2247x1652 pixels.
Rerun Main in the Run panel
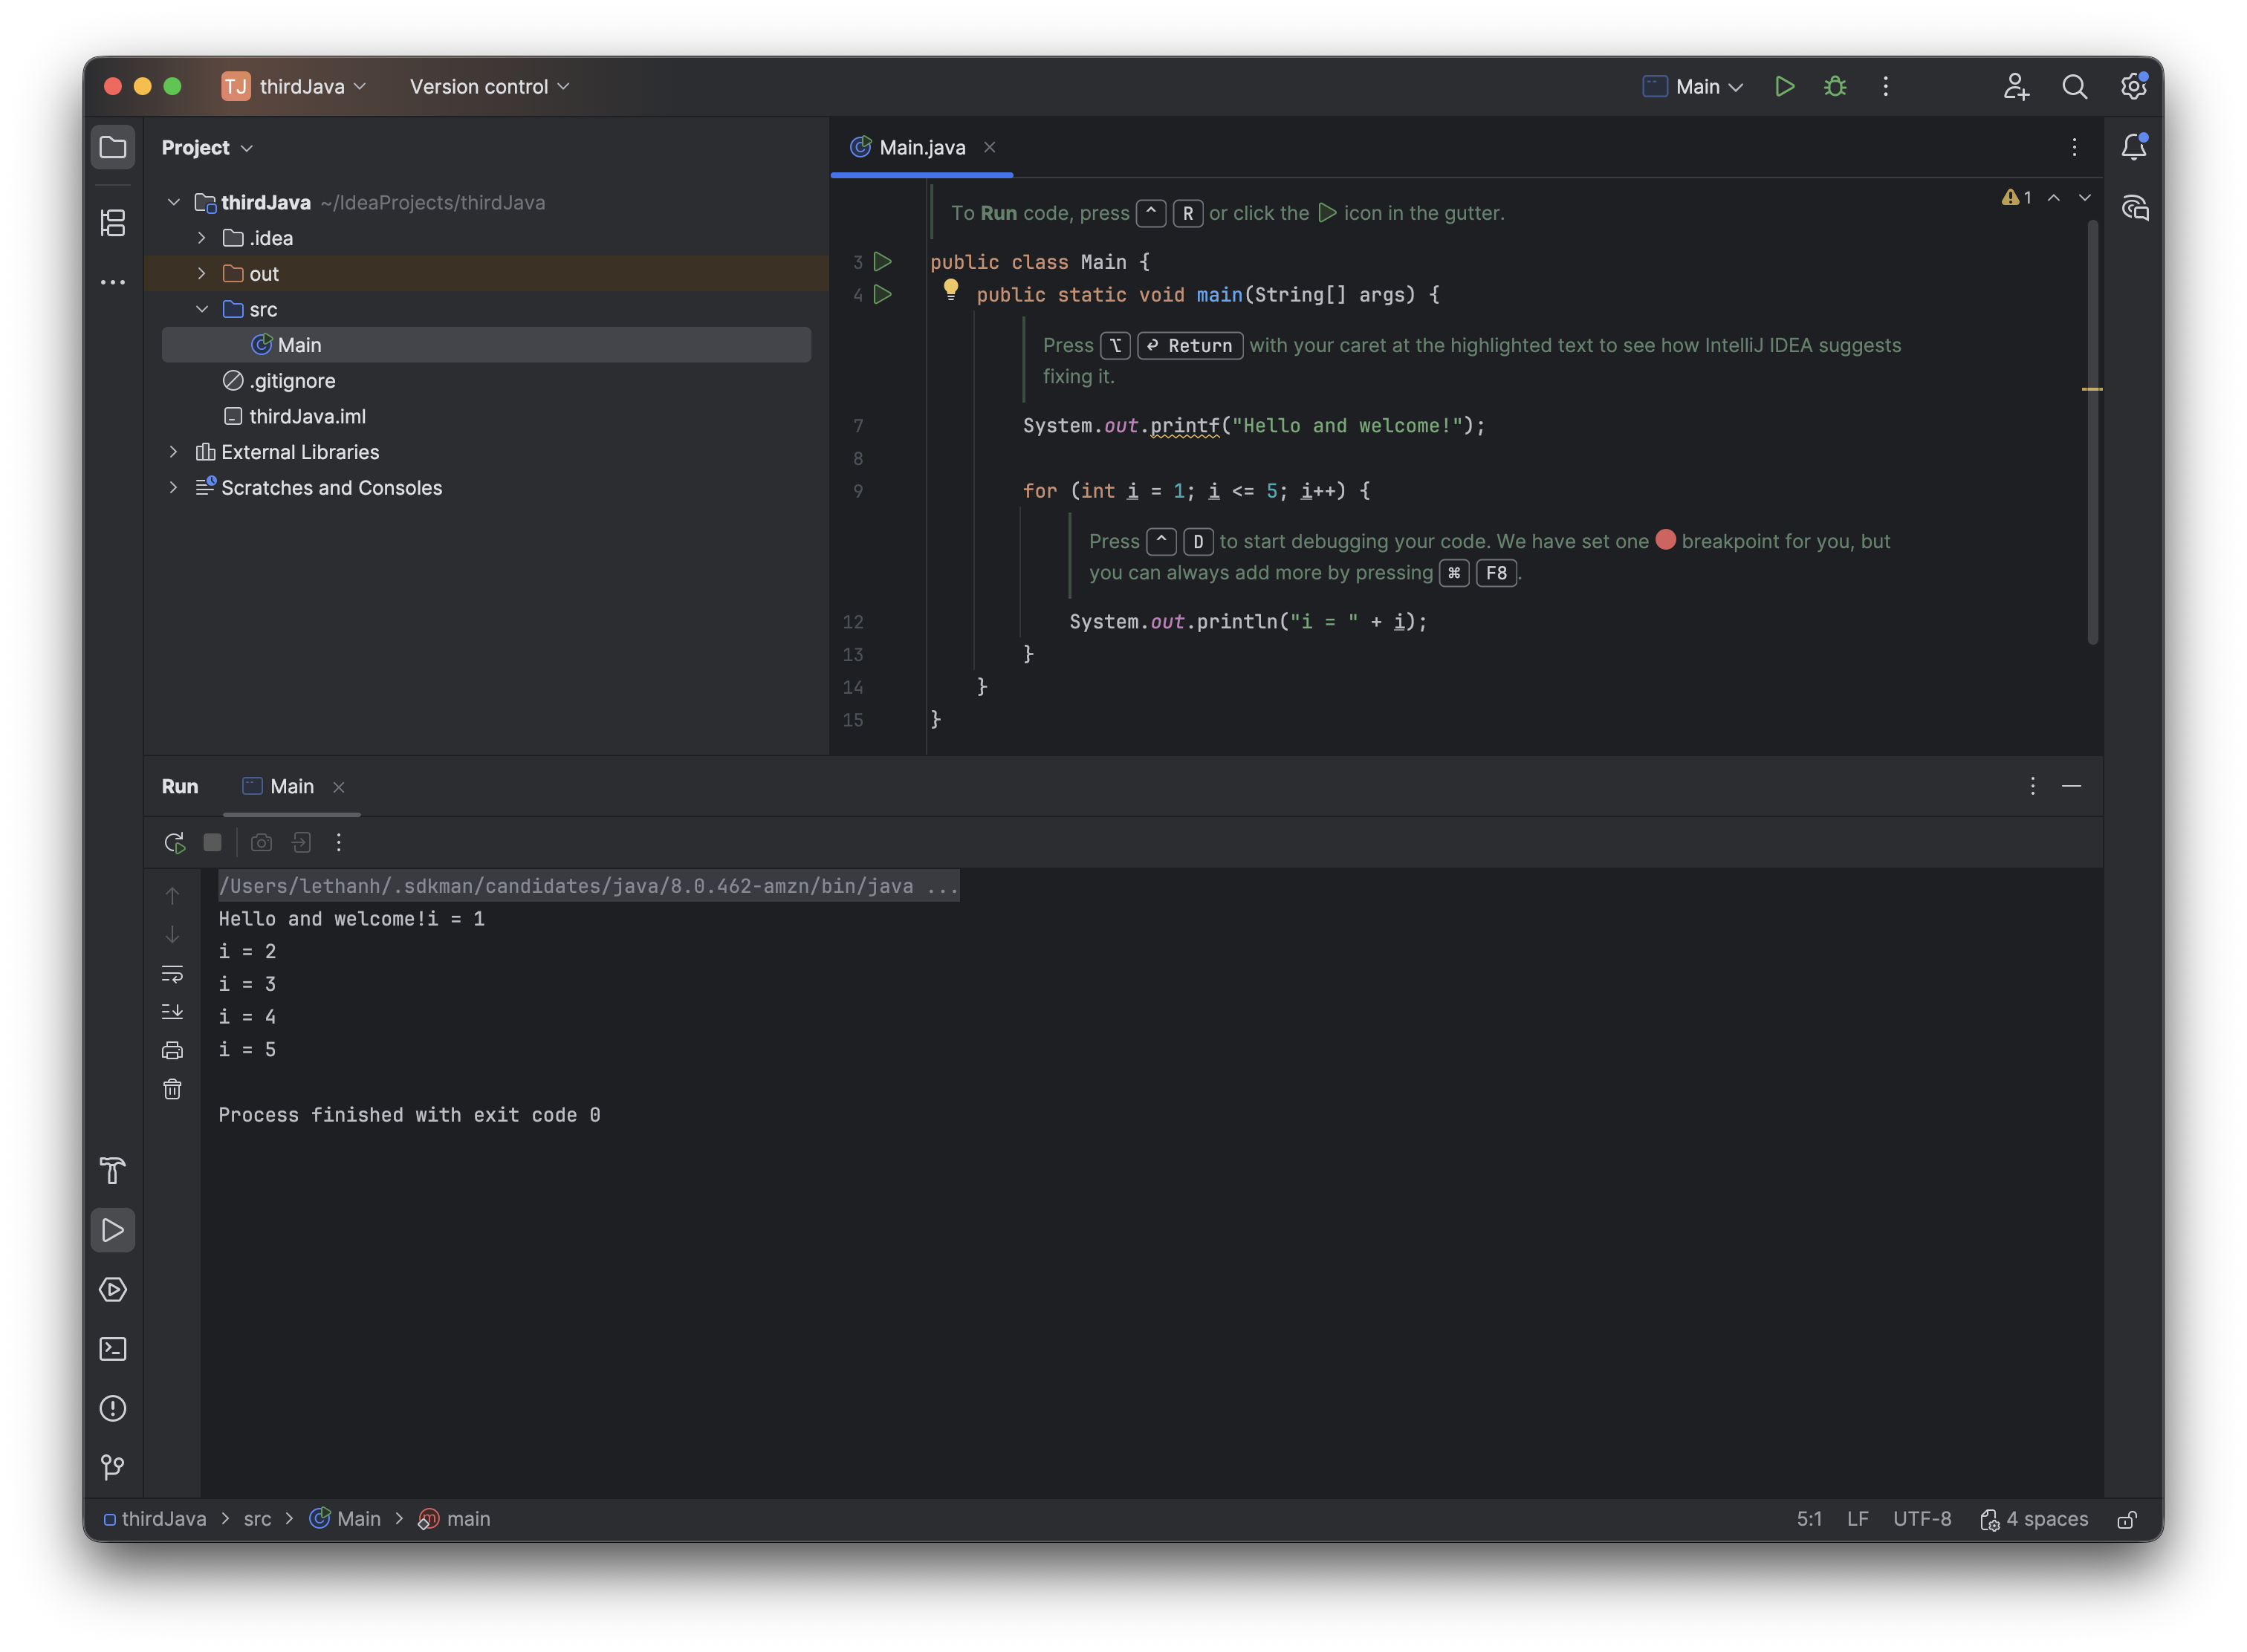[x=174, y=842]
